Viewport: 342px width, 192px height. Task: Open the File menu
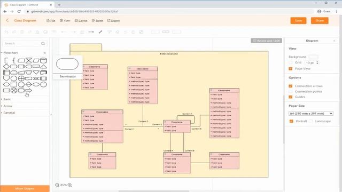point(51,21)
